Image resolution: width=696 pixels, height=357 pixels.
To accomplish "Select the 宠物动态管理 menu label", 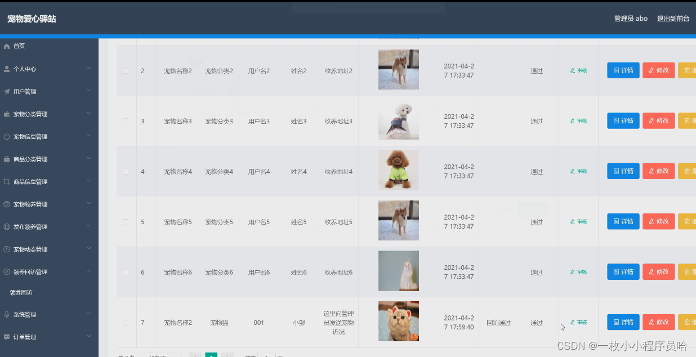I will [x=30, y=249].
